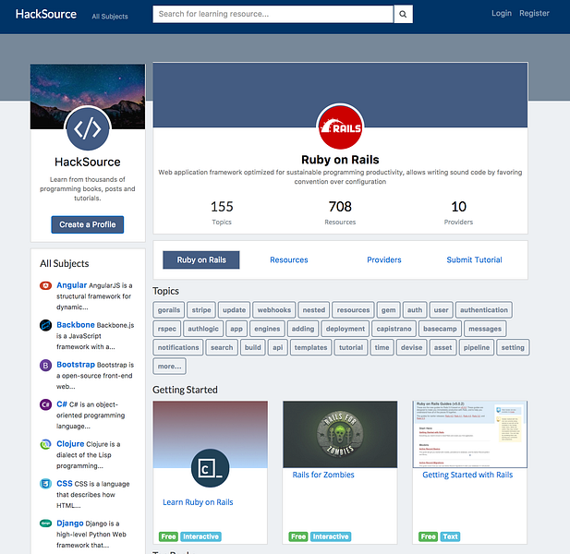
Task: Click the C# subject icon
Action: pyautogui.click(x=45, y=404)
